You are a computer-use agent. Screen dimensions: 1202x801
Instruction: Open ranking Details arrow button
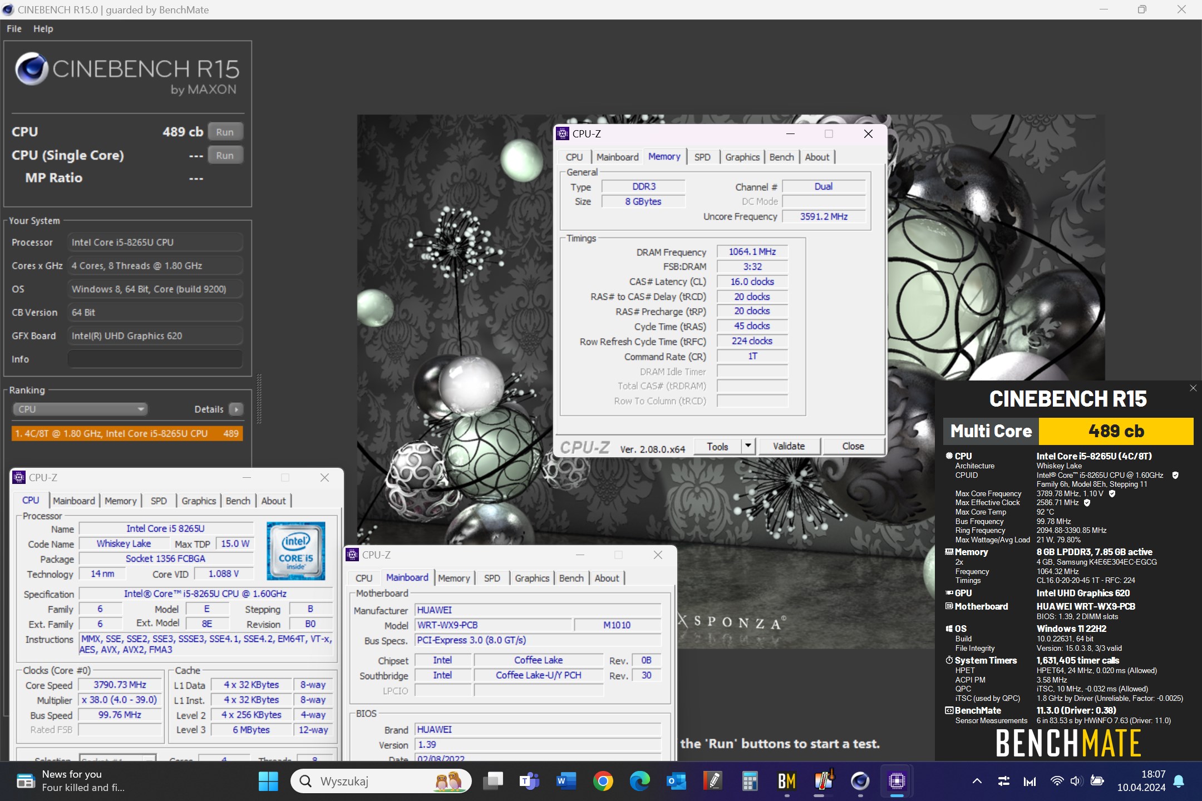click(x=236, y=409)
